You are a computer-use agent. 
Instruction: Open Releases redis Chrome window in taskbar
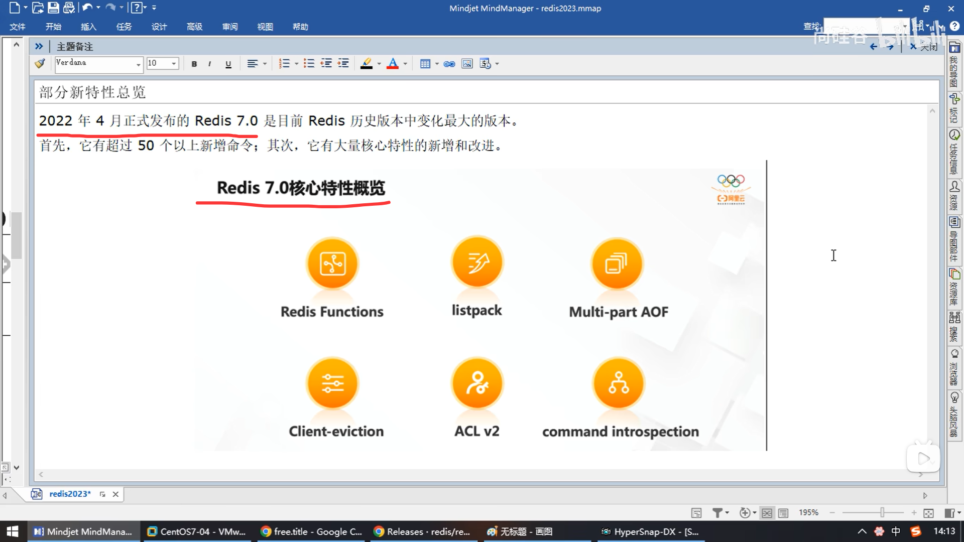coord(422,531)
